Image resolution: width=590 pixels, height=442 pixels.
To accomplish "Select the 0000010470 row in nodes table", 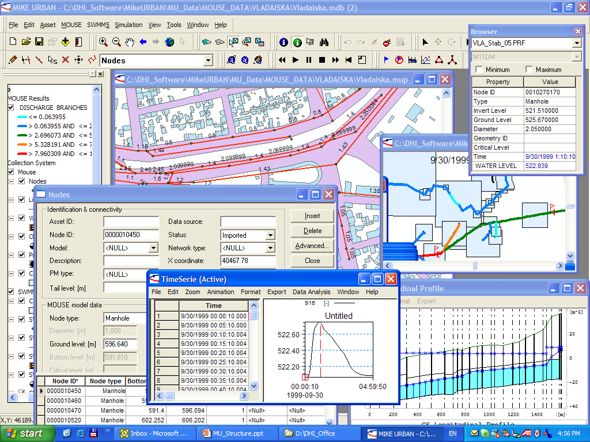I will 180,410.
